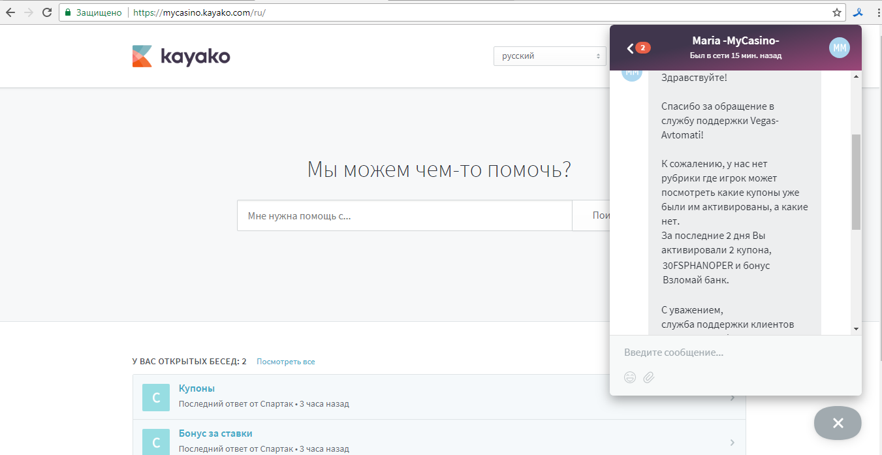Open the Бонус за ставки conversation
This screenshot has height=455, width=882.
click(215, 433)
